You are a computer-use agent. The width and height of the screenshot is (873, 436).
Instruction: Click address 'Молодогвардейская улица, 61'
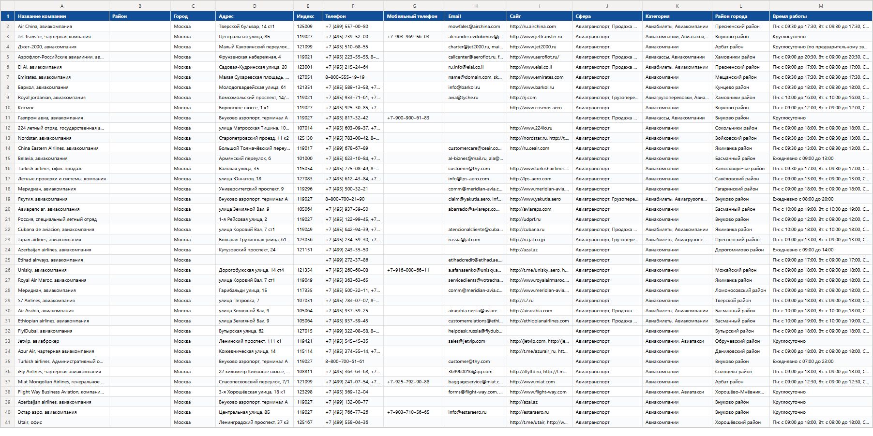[255, 87]
